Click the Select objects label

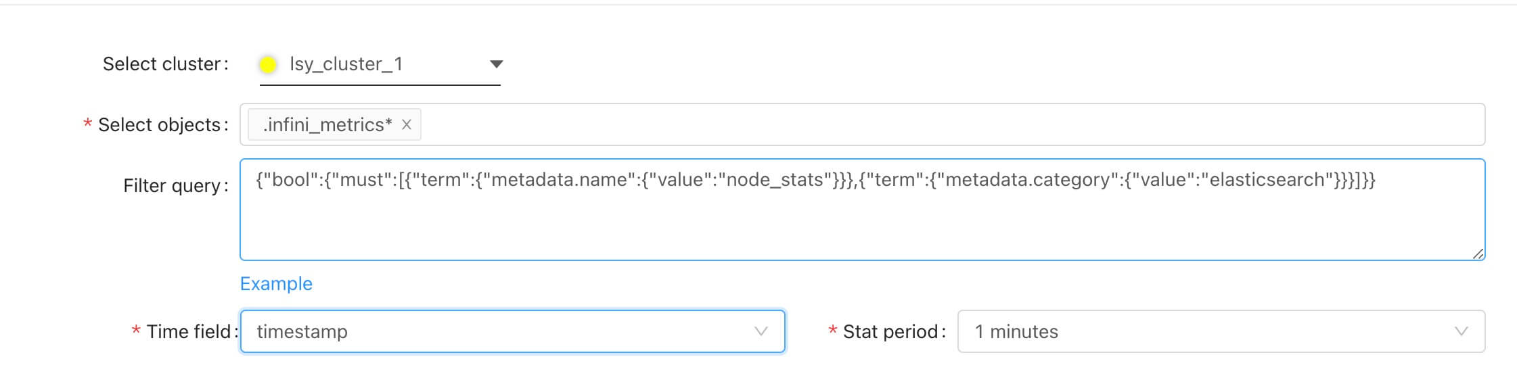tap(160, 124)
